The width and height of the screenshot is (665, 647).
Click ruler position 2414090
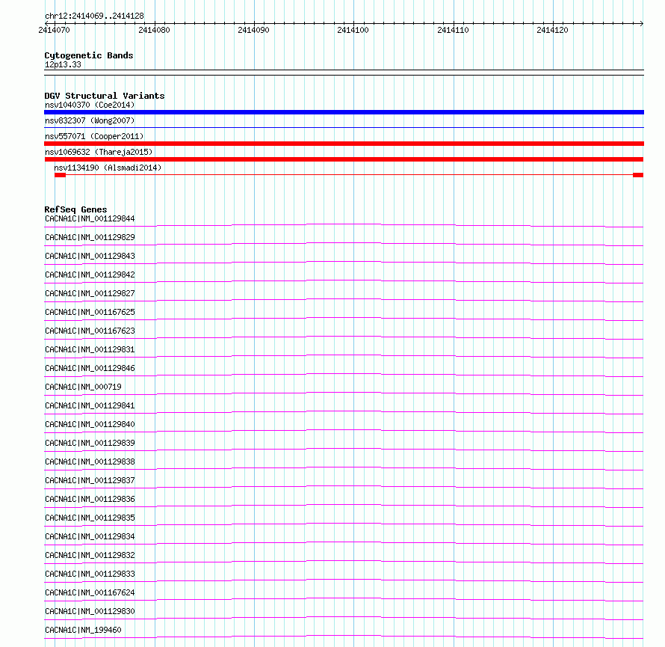(253, 30)
